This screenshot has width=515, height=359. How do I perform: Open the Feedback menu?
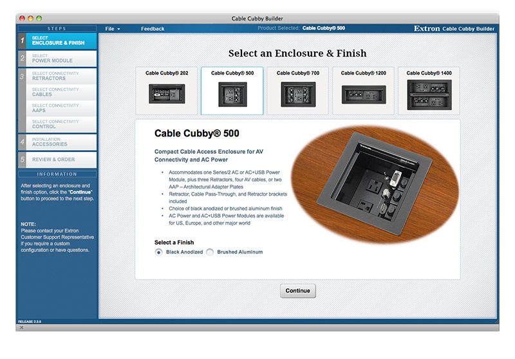coord(153,29)
